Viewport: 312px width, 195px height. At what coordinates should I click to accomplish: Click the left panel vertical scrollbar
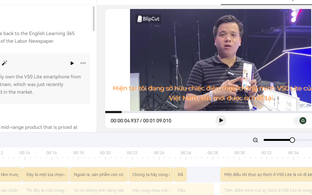click(x=94, y=19)
